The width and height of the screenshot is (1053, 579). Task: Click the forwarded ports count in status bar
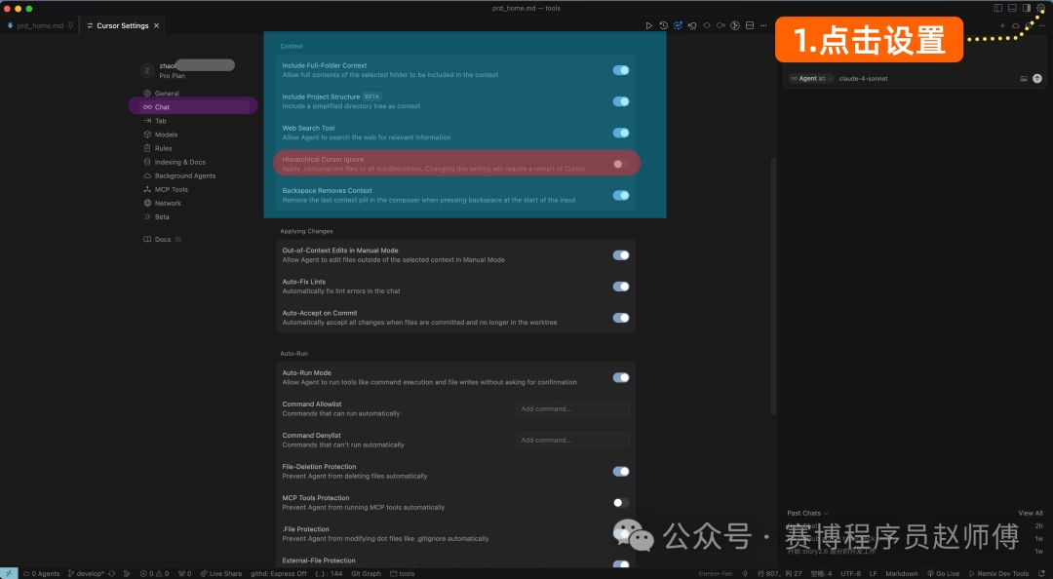click(184, 573)
